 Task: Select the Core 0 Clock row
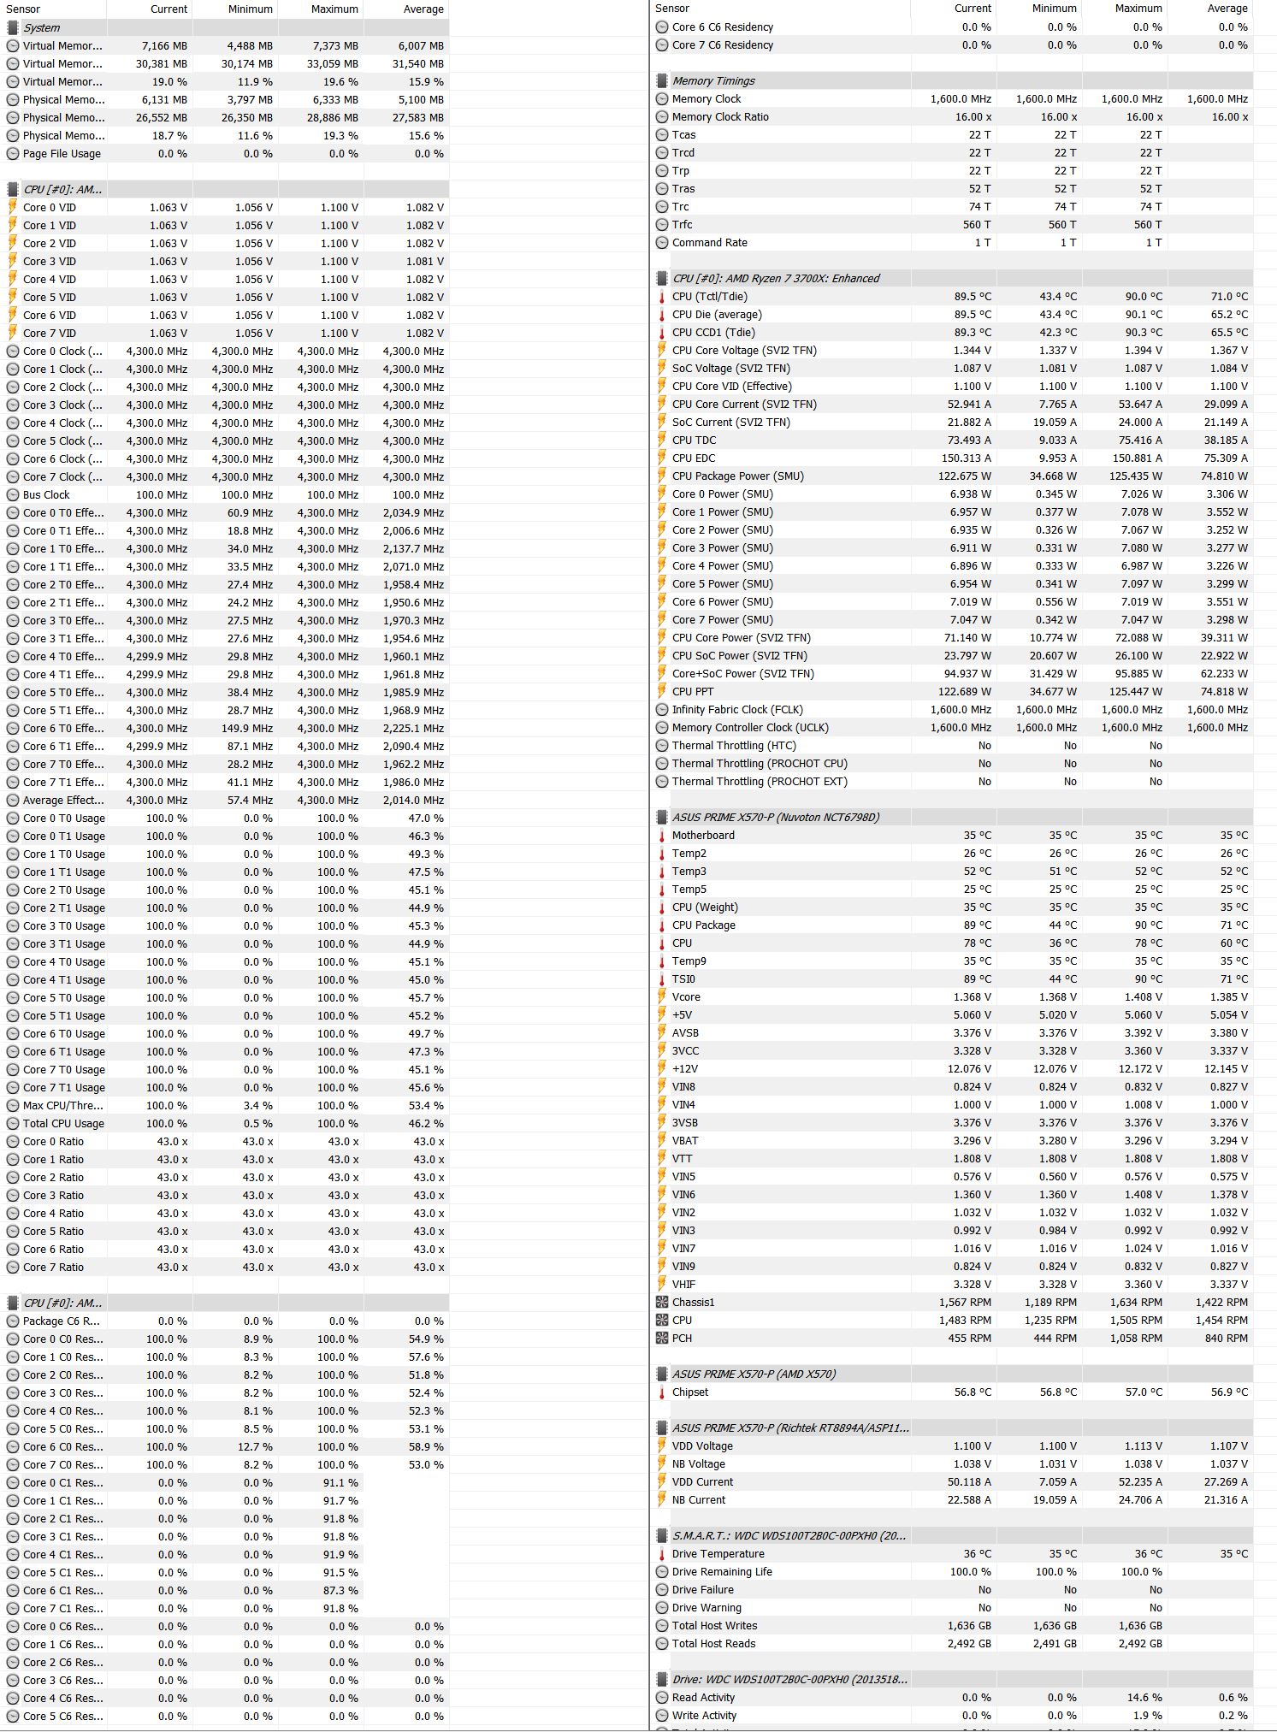[x=226, y=352]
